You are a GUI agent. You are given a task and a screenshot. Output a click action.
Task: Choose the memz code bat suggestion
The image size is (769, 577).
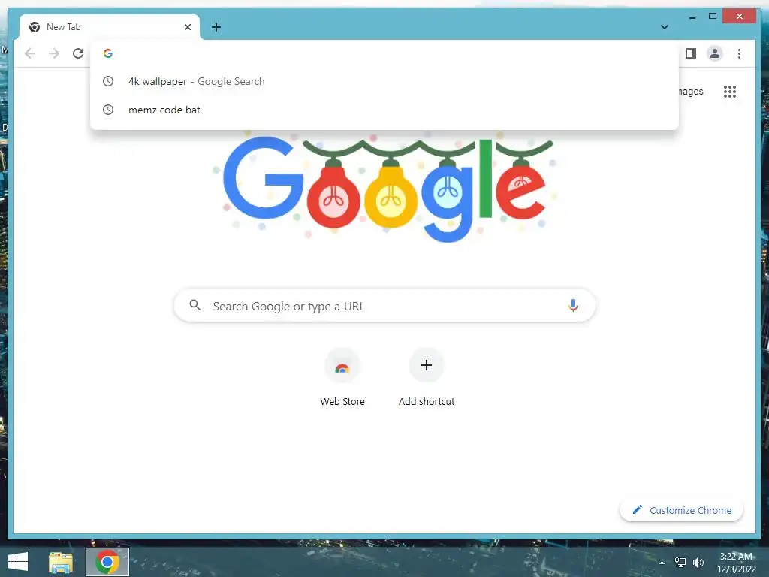point(384,110)
